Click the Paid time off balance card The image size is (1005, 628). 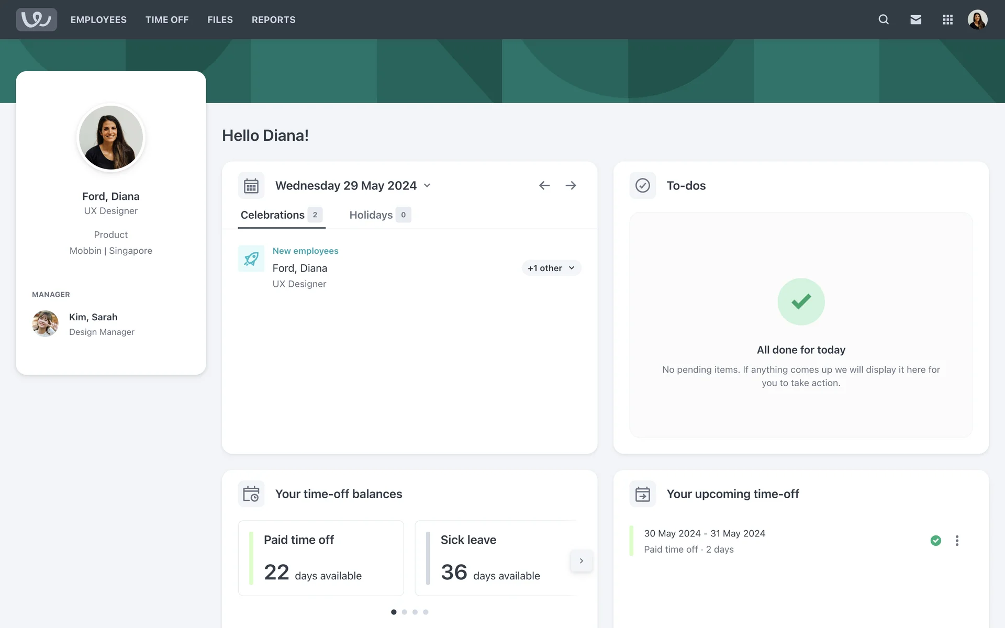click(x=321, y=558)
